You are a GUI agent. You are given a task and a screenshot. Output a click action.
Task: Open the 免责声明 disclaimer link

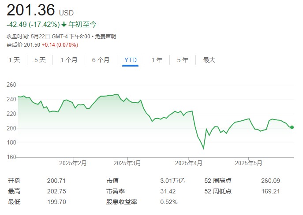[105, 36]
